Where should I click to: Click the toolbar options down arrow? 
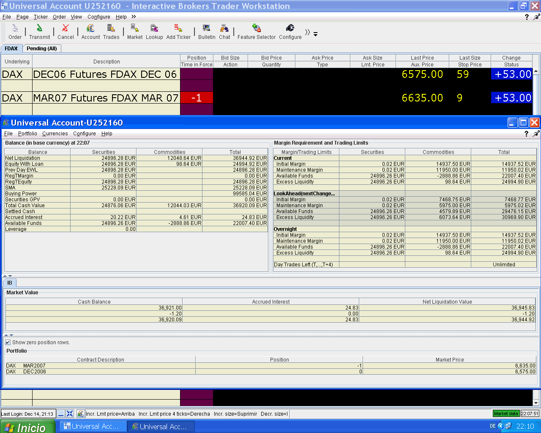pyautogui.click(x=315, y=34)
